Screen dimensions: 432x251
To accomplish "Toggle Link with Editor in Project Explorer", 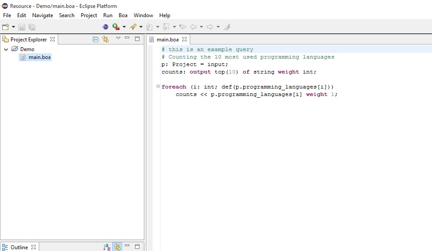I will tap(105, 39).
